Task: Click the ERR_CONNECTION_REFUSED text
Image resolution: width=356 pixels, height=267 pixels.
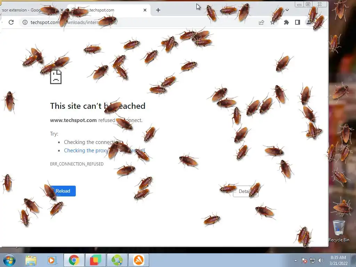Action: pos(77,164)
